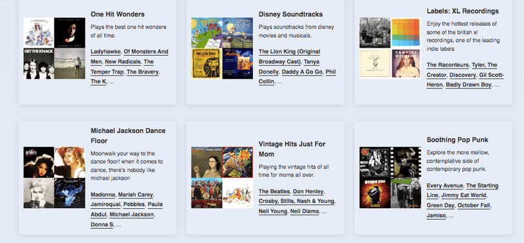524x243 pixels.
Task: Click the Don Henley artist link
Action: coord(308,191)
